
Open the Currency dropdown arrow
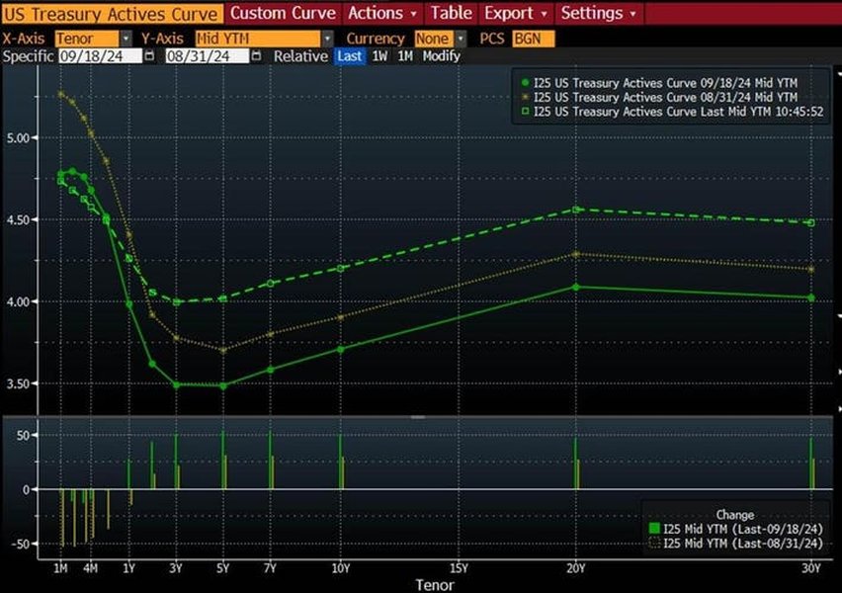pyautogui.click(x=461, y=39)
